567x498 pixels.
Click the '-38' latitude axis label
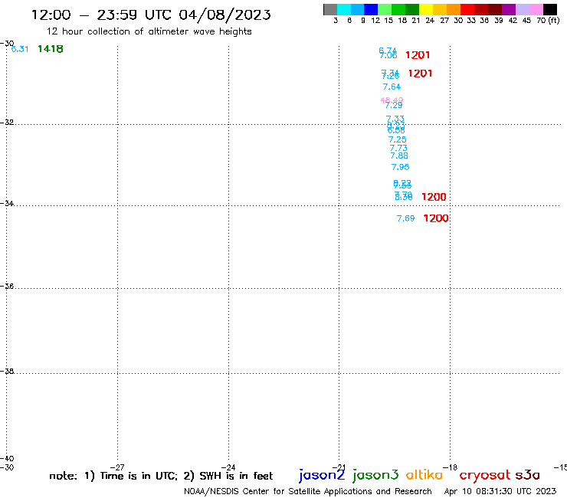[x=7, y=372]
